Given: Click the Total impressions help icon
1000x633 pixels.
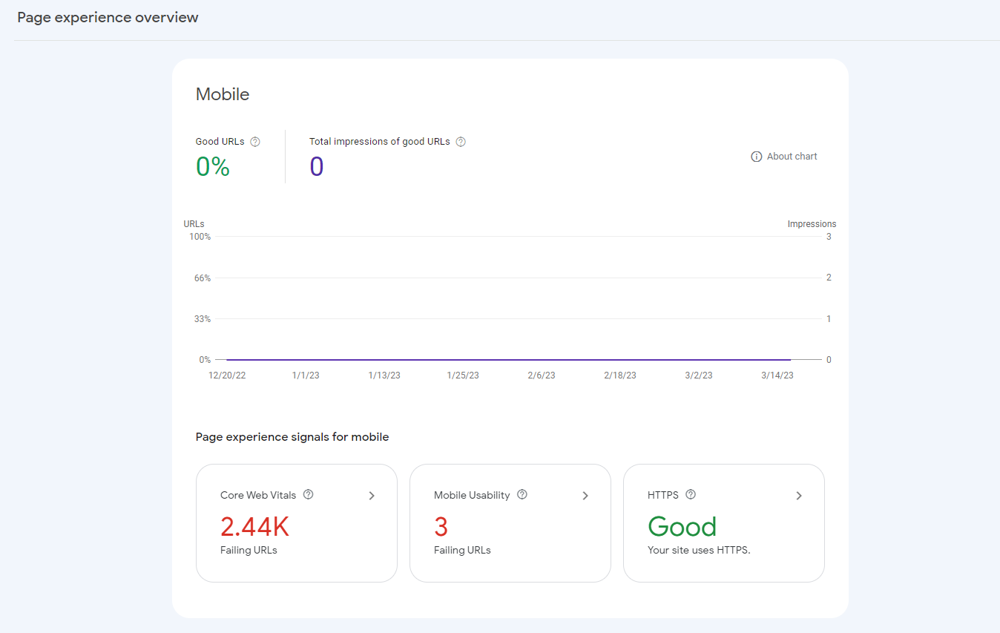Looking at the screenshot, I should point(461,141).
